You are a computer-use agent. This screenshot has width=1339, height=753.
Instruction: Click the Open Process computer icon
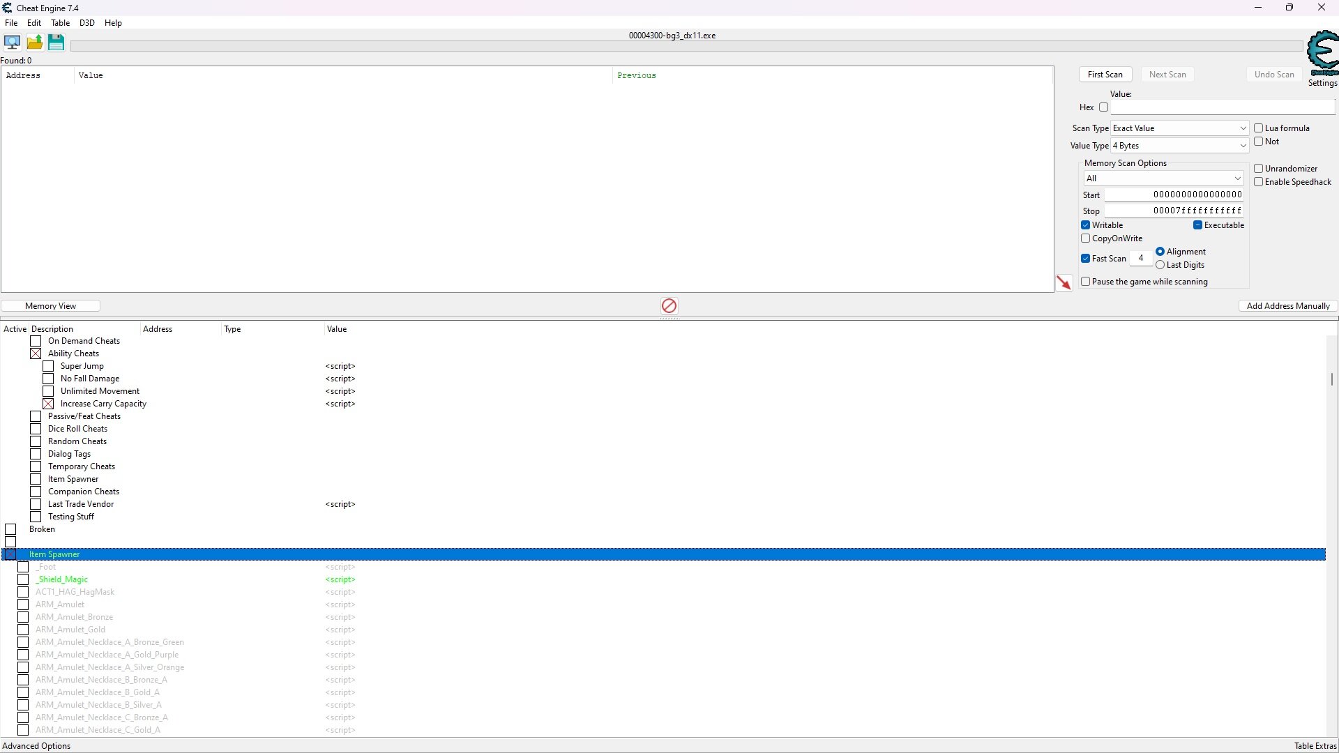click(12, 43)
